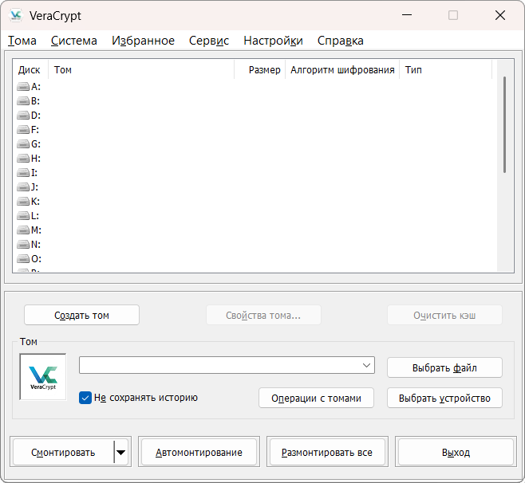The image size is (525, 483).
Task: Open the Смонтировать split-button arrow
Action: (120, 452)
